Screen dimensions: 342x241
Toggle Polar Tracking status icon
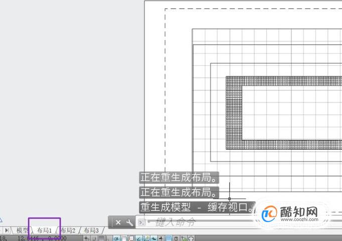[x=116, y=238]
